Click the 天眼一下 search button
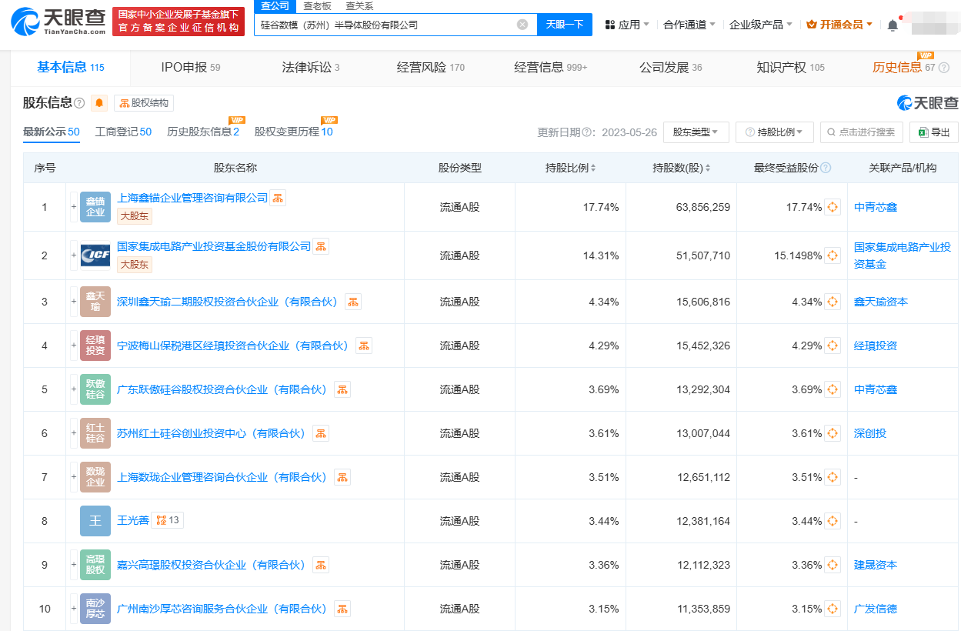Image resolution: width=961 pixels, height=631 pixels. coord(565,25)
